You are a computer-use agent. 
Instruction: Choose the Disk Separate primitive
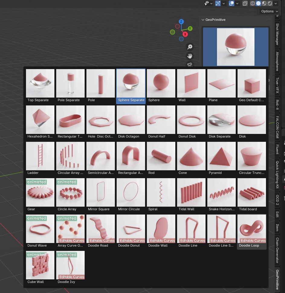(x=222, y=122)
